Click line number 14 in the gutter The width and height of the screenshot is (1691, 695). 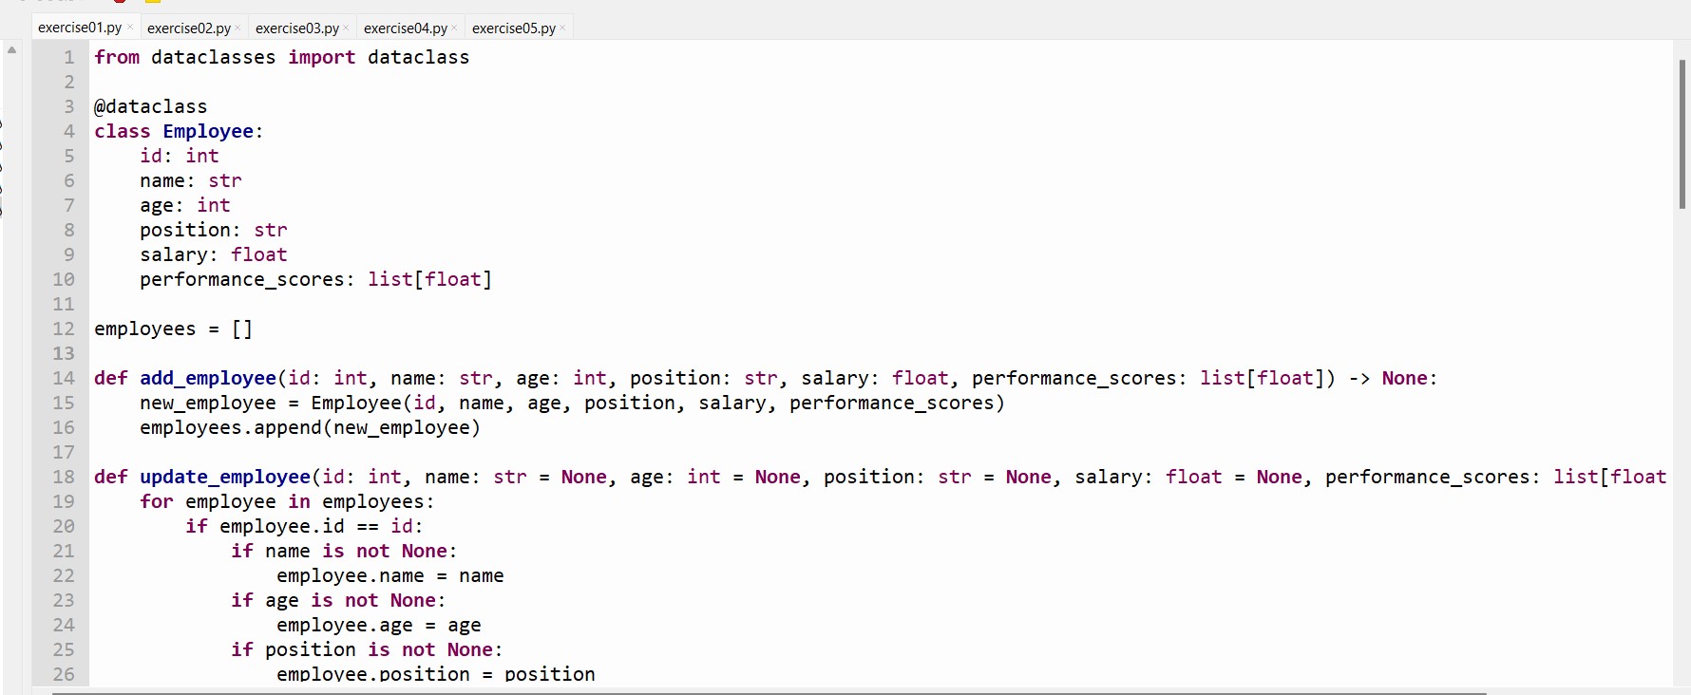64,378
